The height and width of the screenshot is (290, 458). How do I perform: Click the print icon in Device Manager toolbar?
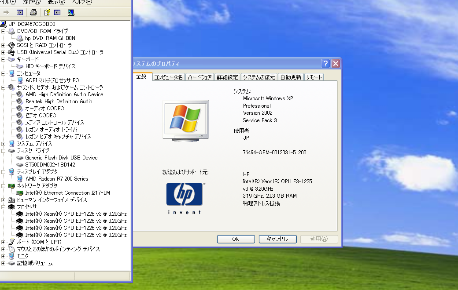click(x=33, y=12)
